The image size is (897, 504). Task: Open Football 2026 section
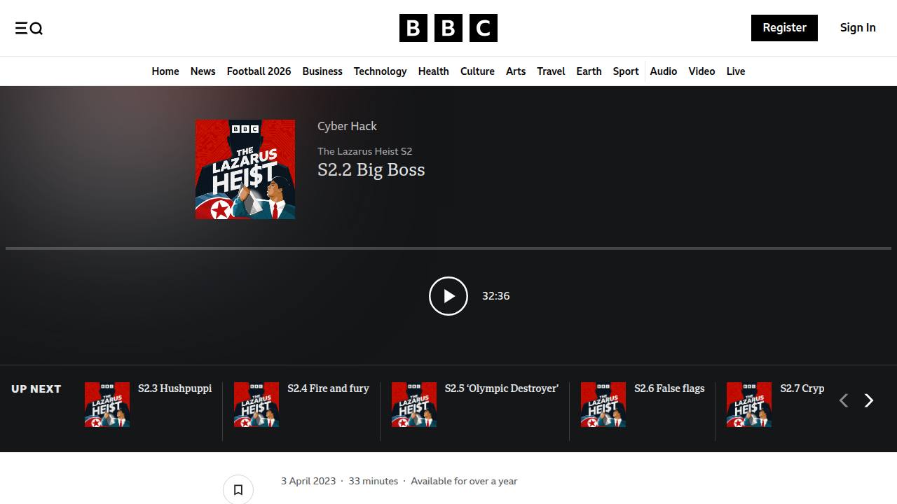pyautogui.click(x=259, y=71)
